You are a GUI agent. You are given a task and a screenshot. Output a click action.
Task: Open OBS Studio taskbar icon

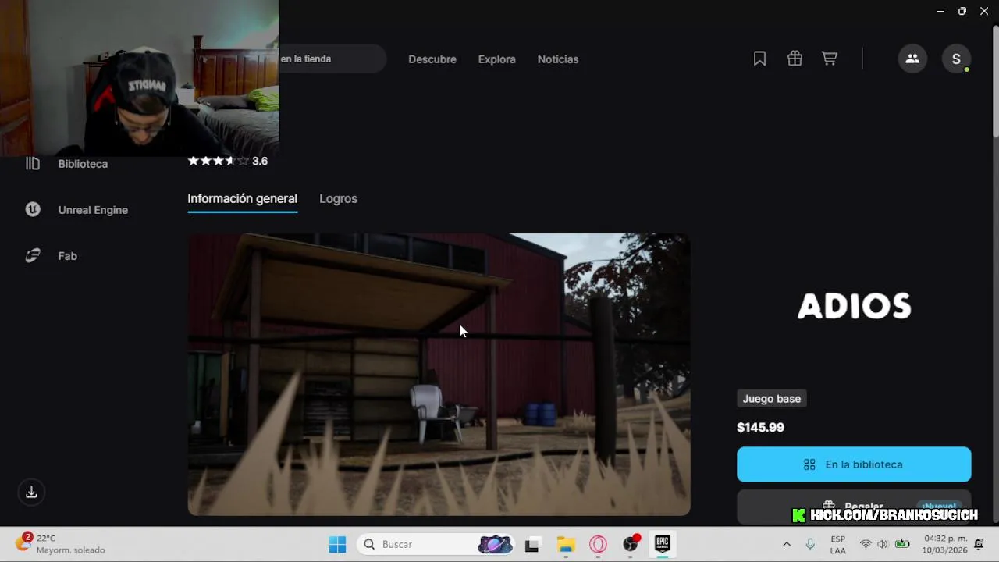tap(631, 544)
